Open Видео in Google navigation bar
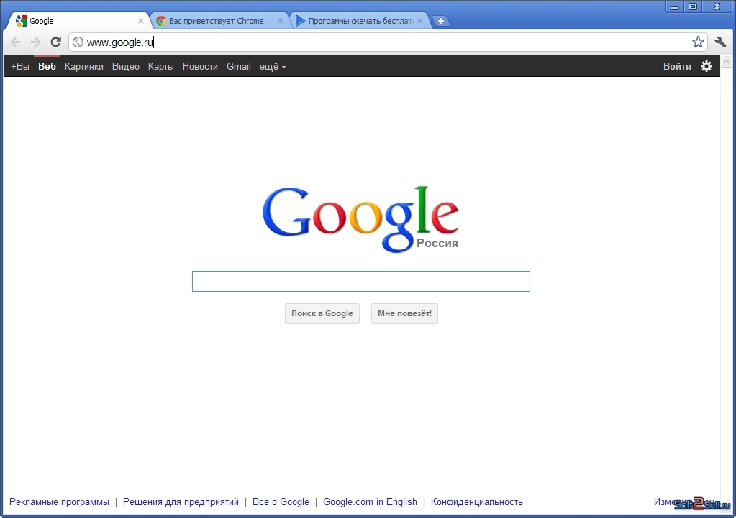Viewport: 736px width, 518px height. (126, 67)
